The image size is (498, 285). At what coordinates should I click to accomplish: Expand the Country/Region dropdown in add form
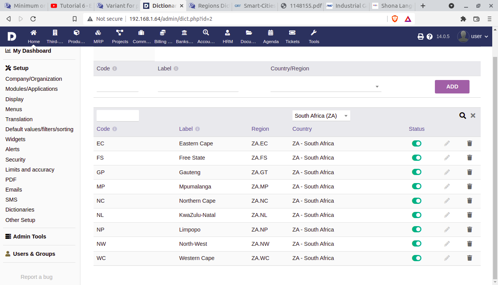pos(326,87)
